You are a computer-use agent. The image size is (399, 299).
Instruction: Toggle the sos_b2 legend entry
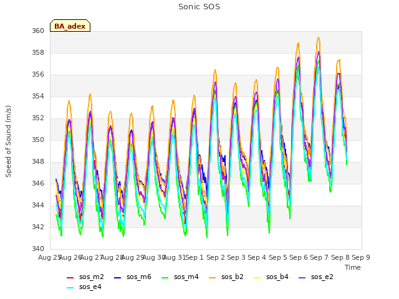[226, 277]
